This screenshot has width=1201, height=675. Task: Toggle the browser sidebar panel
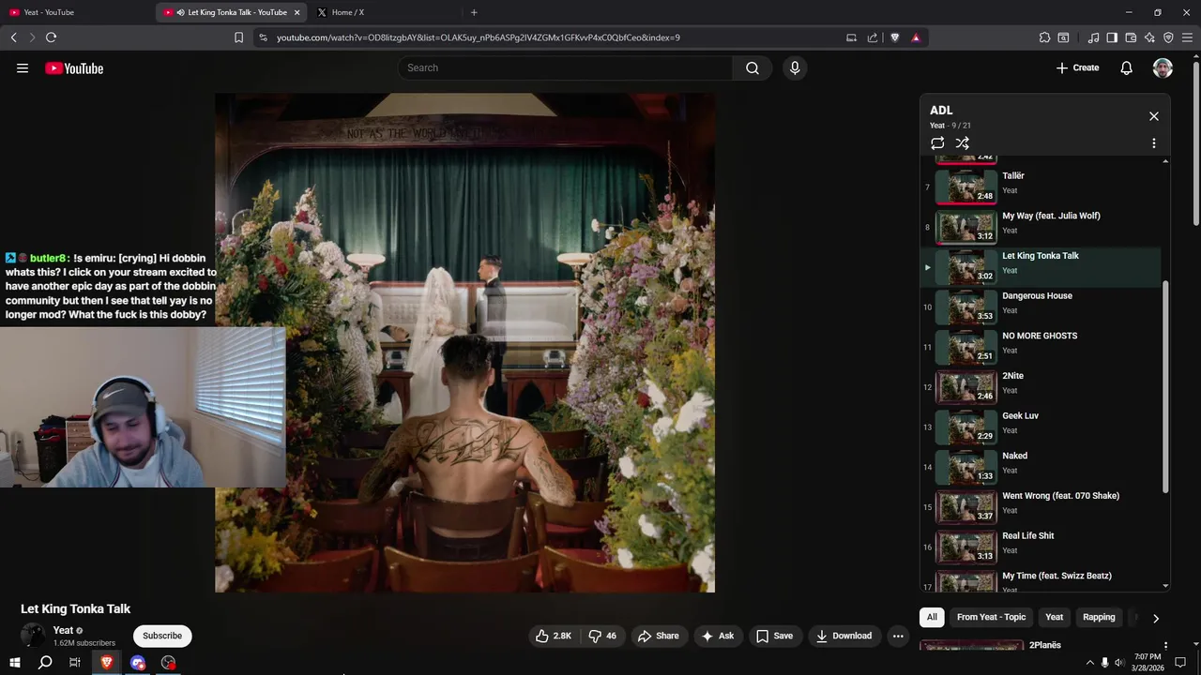(1112, 37)
